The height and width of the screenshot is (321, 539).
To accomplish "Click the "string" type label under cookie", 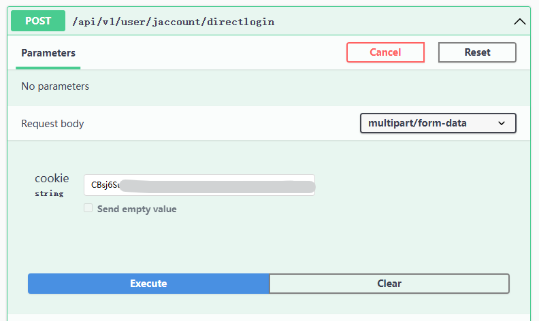I will tap(49, 194).
